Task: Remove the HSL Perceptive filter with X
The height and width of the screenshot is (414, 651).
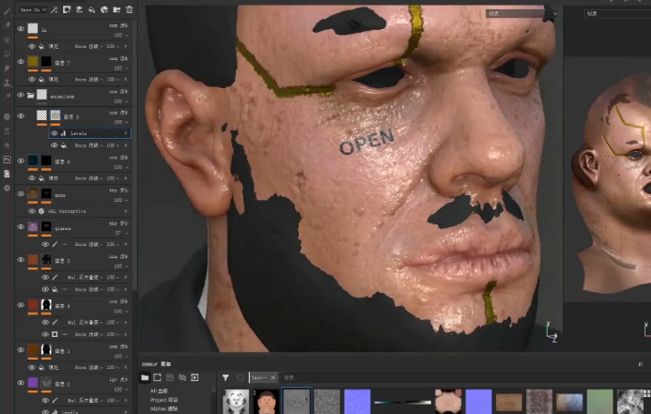Action: tap(126, 211)
